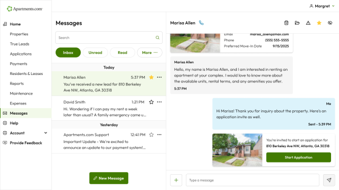Send message with paper plane icon
Screen dimensions: 339x190
point(329,180)
